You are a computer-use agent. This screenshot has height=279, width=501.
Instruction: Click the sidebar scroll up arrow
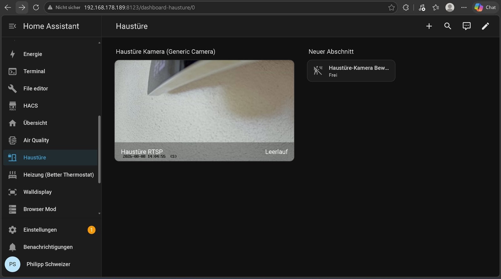coord(99,43)
